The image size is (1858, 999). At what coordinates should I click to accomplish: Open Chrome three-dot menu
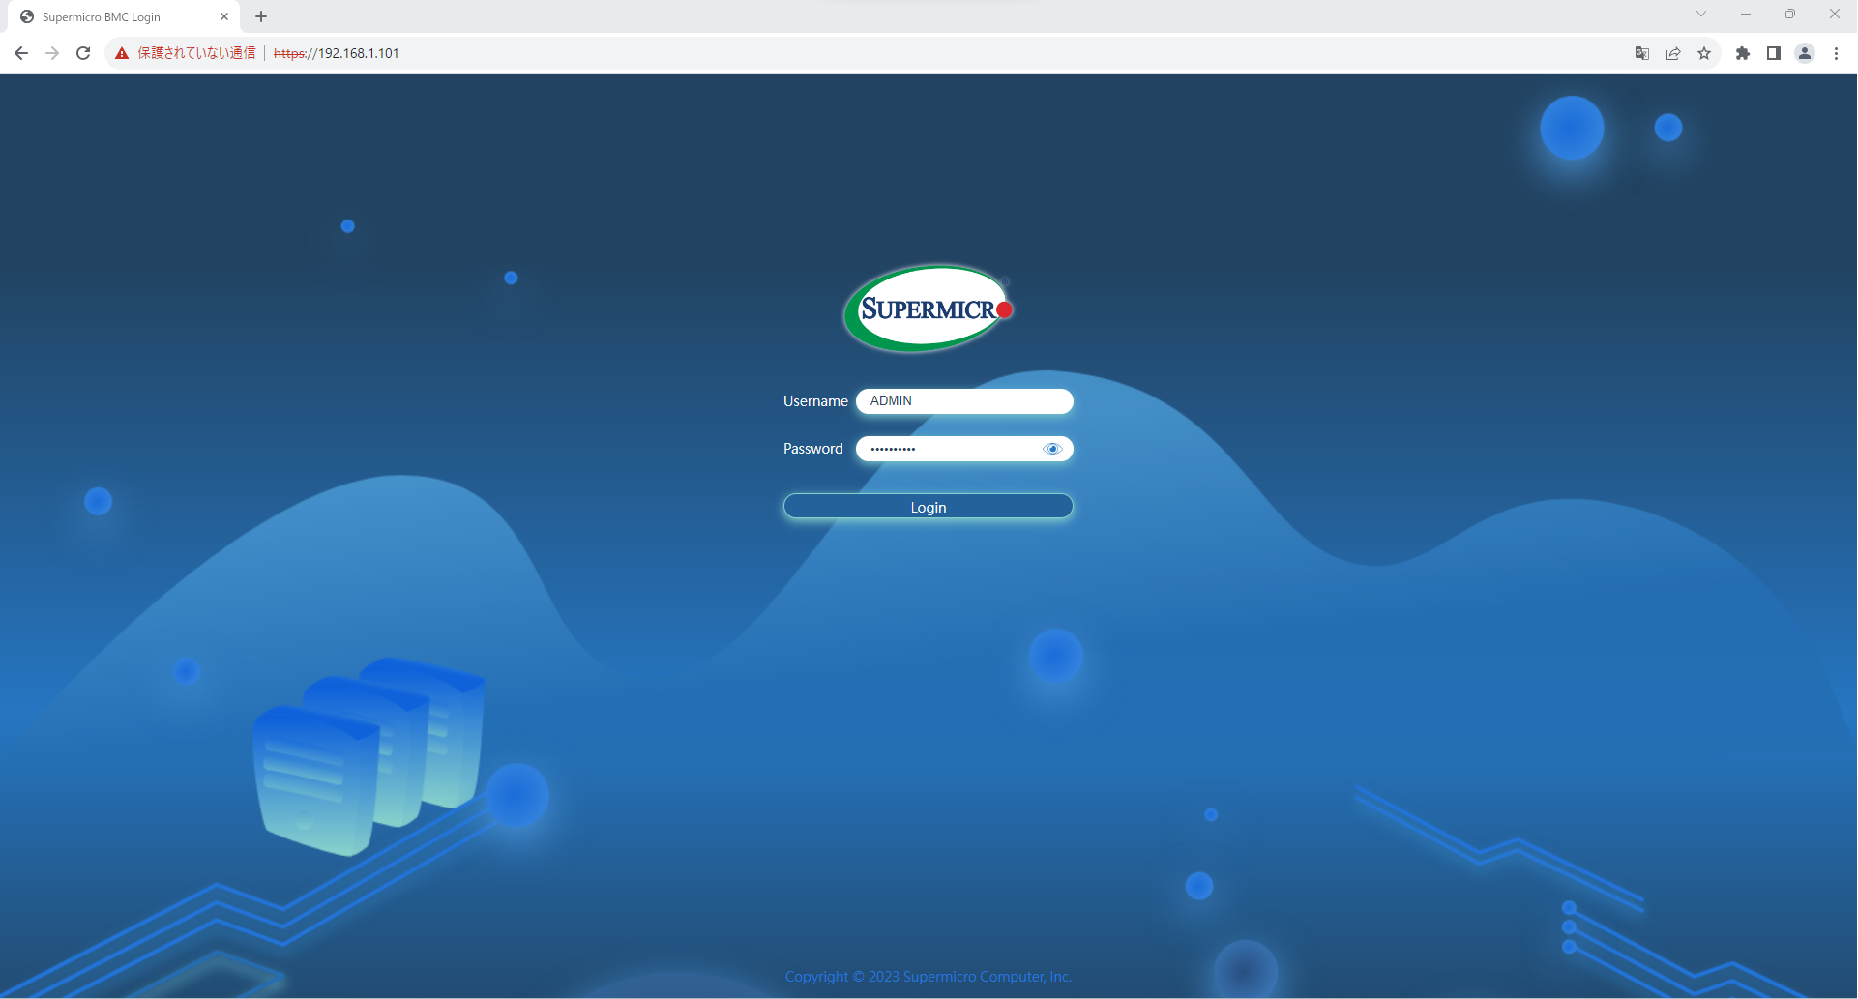click(1836, 53)
